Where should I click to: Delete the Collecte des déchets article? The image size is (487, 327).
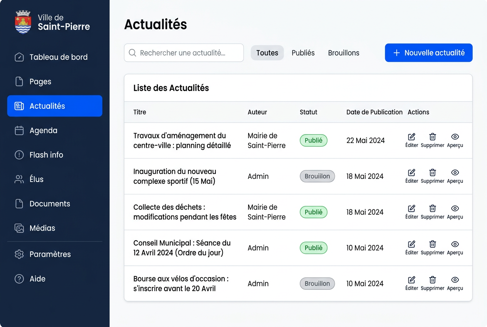click(433, 212)
